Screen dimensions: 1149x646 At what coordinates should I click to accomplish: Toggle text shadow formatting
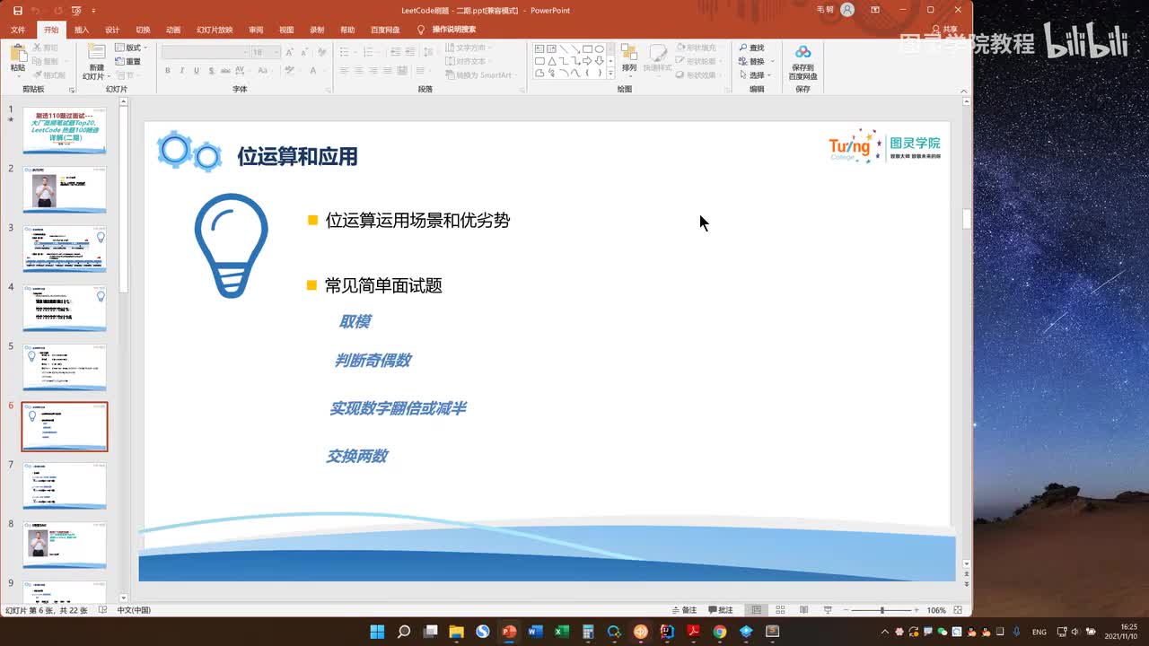tap(210, 71)
